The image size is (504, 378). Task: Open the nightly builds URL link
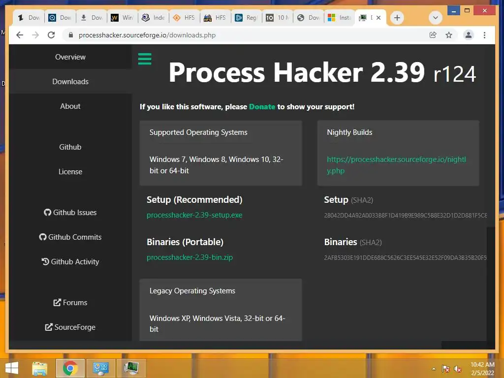[x=396, y=165]
